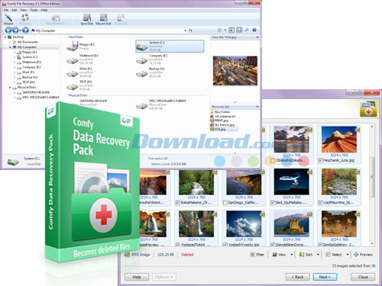Screen dimensions: 382x286
Task: Select cat_napping.avi in Recovery list
Action: pyautogui.click(x=223, y=116)
